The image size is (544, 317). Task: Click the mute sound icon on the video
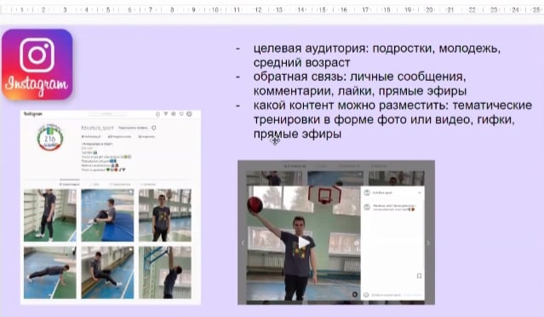coord(354,295)
